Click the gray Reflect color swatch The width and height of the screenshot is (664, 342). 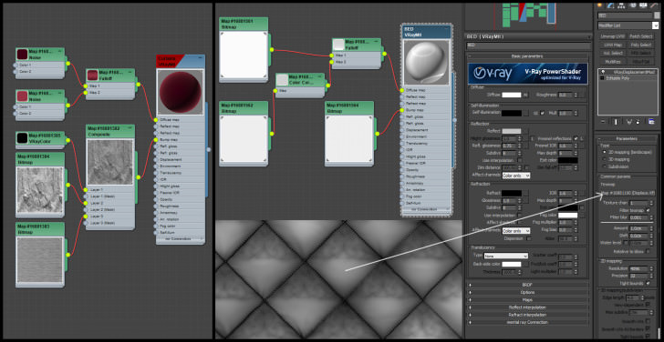click(x=512, y=131)
